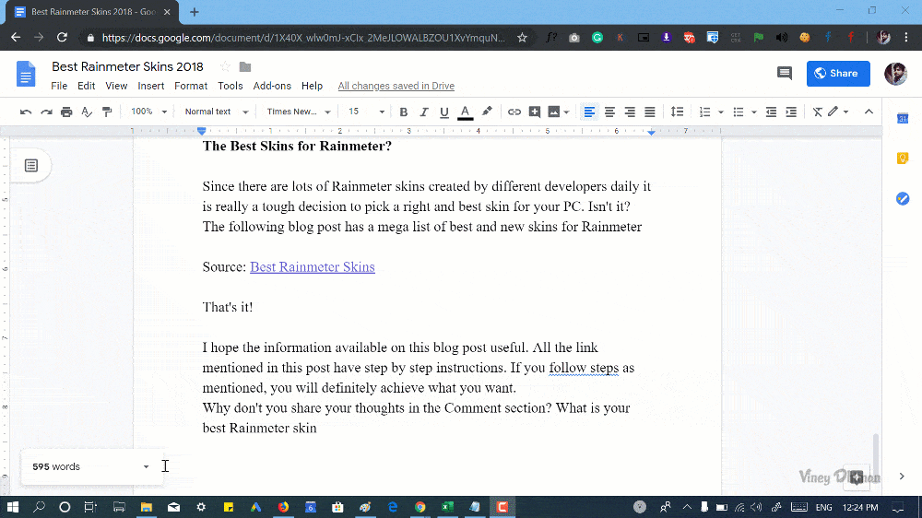
Task: Toggle bold formatting
Action: [x=404, y=112]
